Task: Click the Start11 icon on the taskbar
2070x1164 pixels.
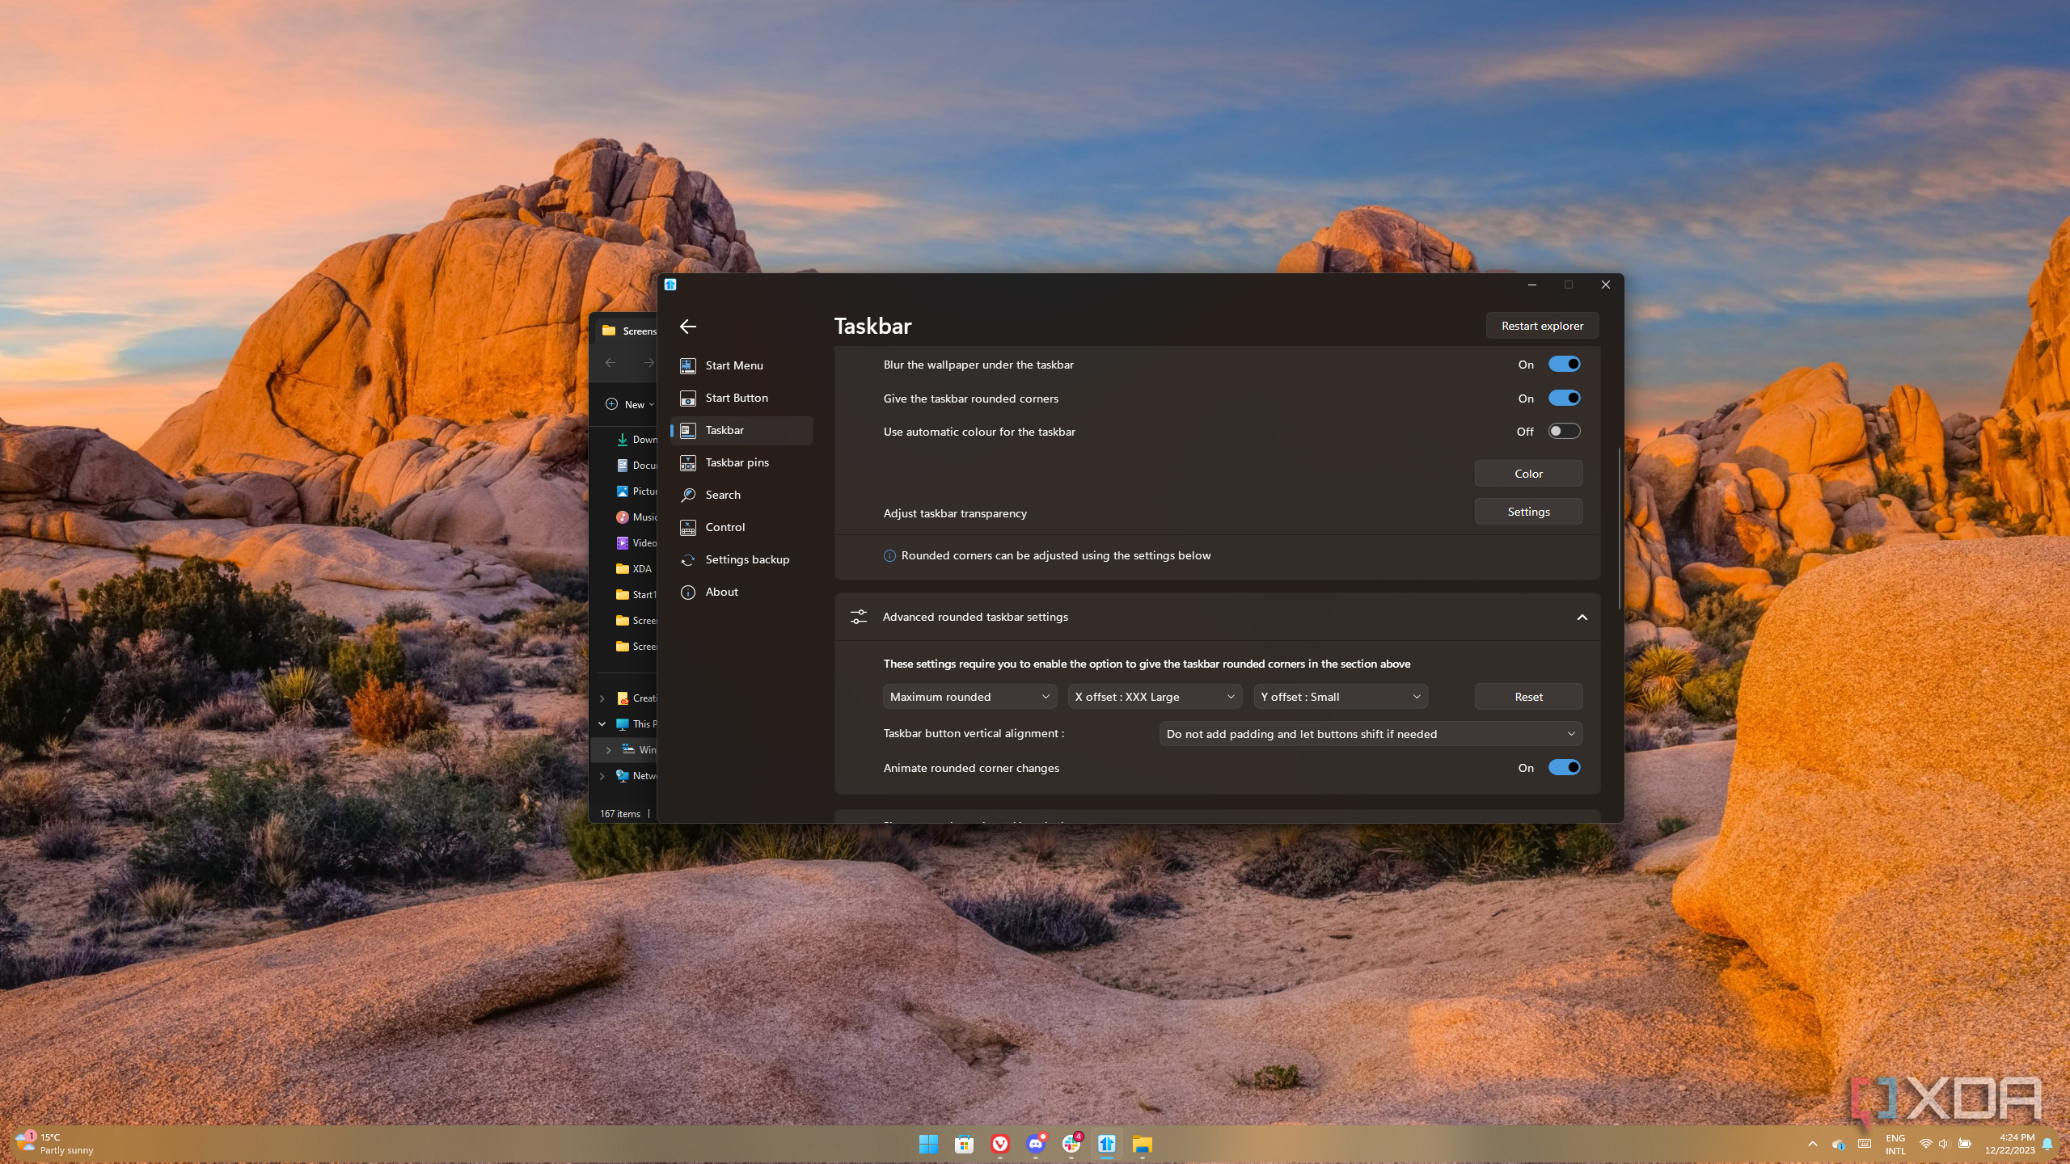Action: coord(1107,1144)
